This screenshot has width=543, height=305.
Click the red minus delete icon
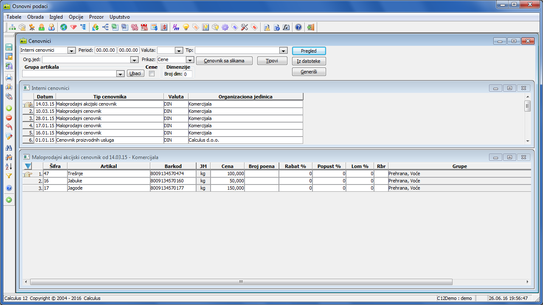(x=9, y=118)
